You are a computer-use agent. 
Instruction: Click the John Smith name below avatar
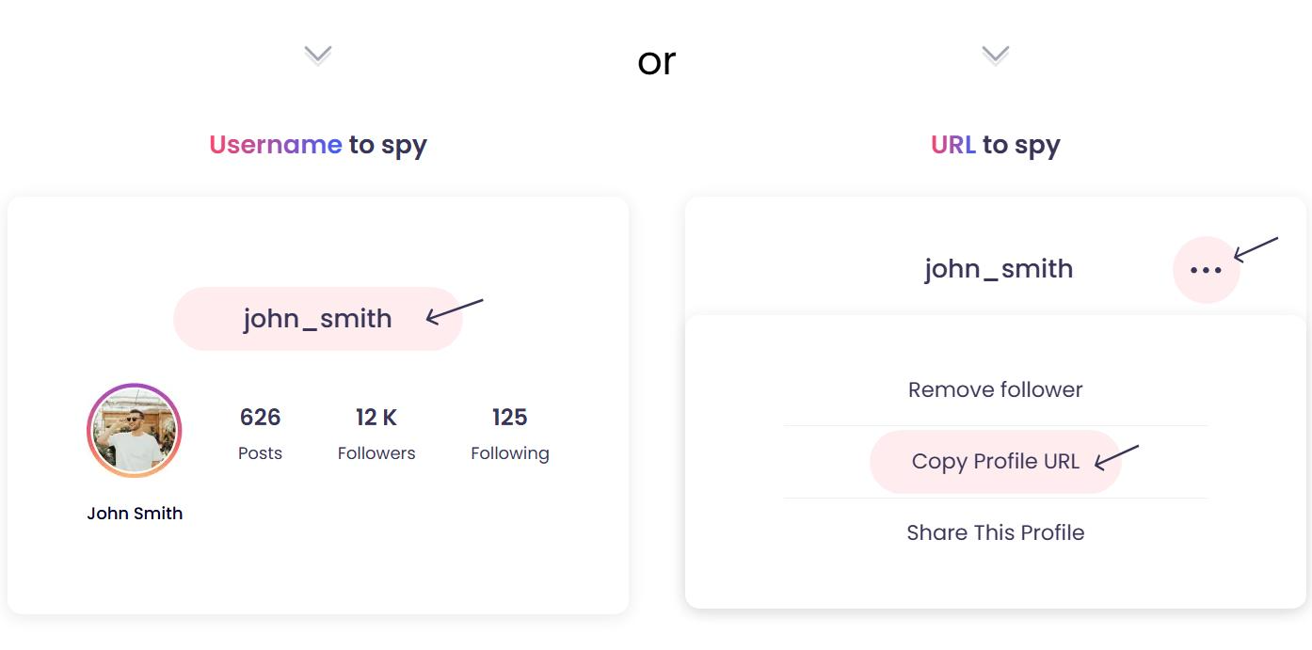tap(135, 514)
